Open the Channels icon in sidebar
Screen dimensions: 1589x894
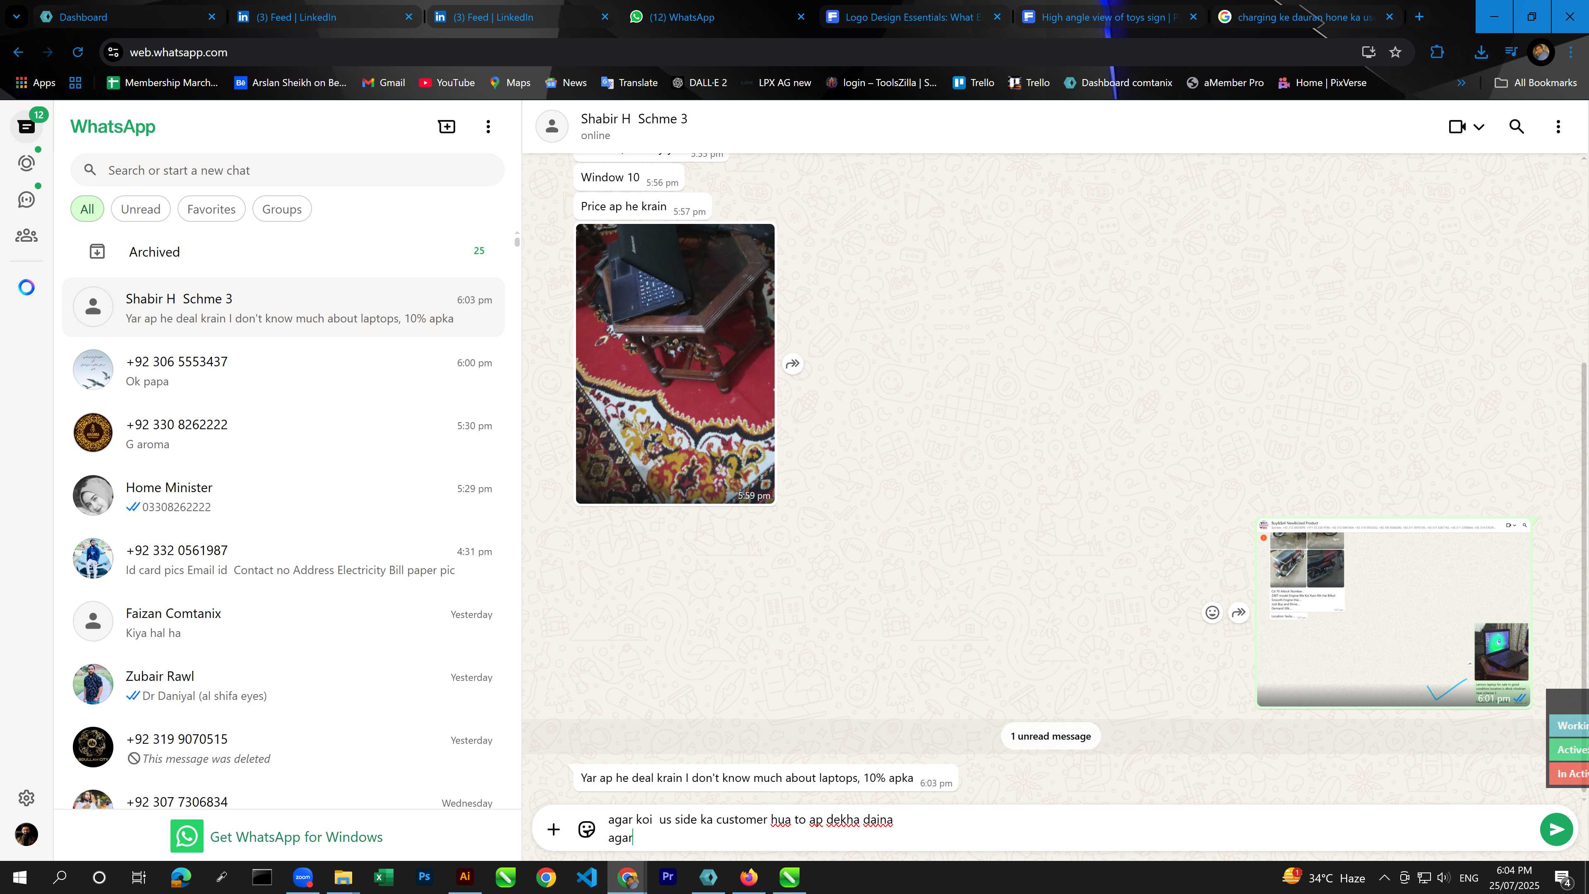point(26,199)
